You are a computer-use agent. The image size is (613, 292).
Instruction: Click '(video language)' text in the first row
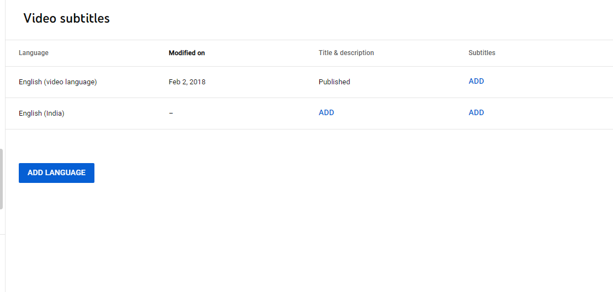[x=70, y=82]
